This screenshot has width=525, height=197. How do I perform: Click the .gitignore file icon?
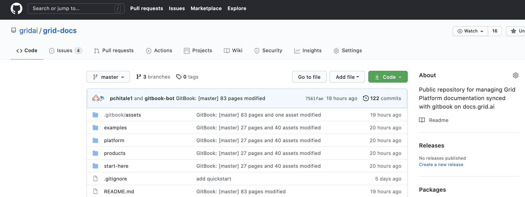(x=95, y=179)
